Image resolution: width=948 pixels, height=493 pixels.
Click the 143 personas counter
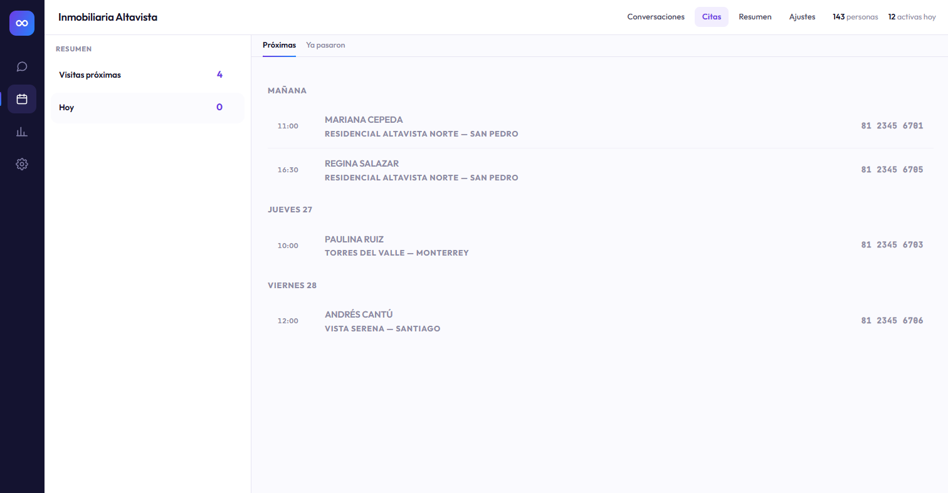click(855, 17)
